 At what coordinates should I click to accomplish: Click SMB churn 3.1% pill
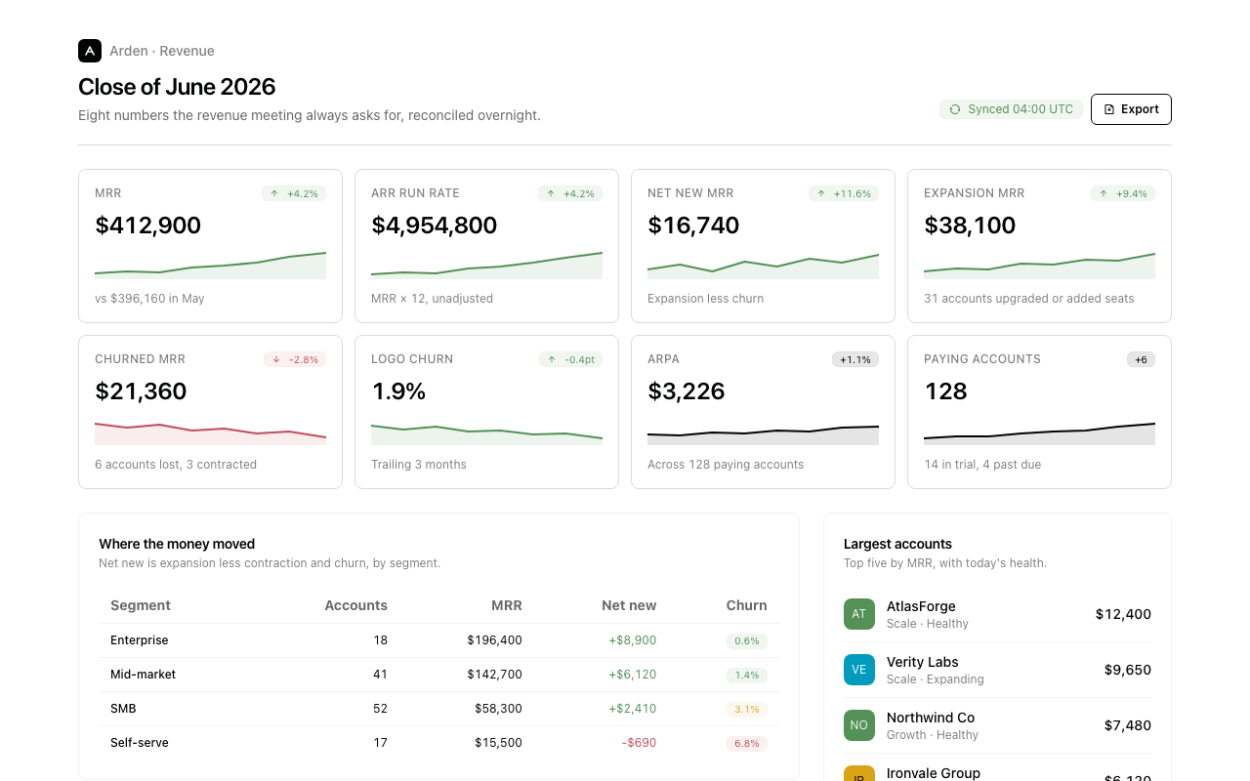(x=747, y=710)
